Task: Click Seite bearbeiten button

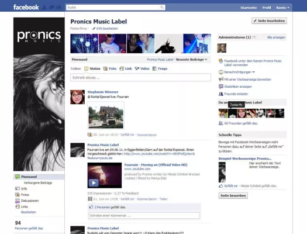Action: tap(269, 20)
